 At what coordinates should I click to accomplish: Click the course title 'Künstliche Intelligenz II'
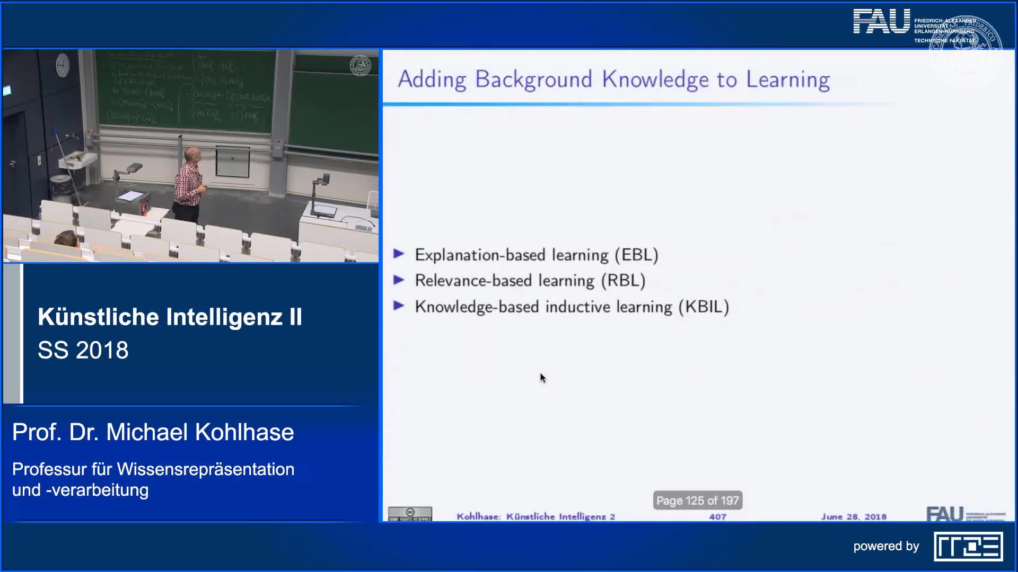170,317
